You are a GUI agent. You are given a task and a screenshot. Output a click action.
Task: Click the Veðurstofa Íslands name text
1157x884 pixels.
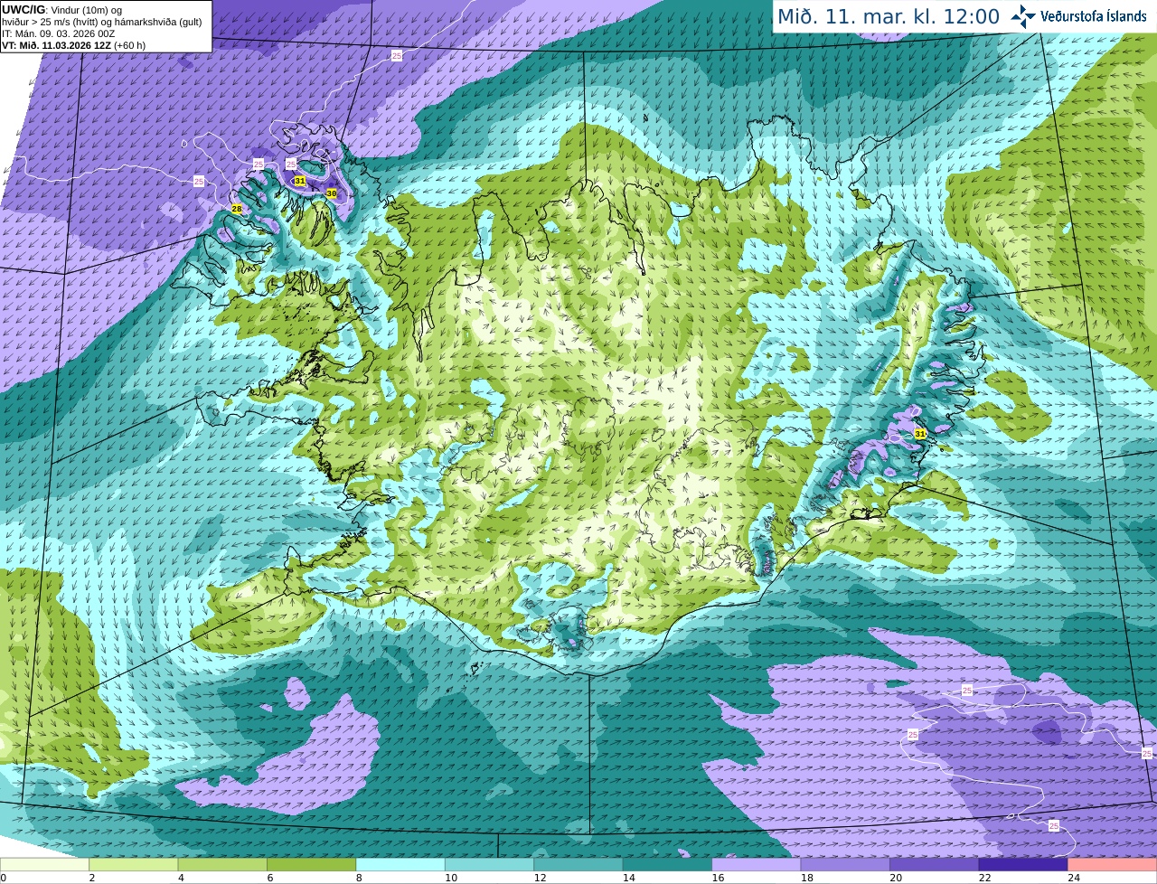[1094, 16]
